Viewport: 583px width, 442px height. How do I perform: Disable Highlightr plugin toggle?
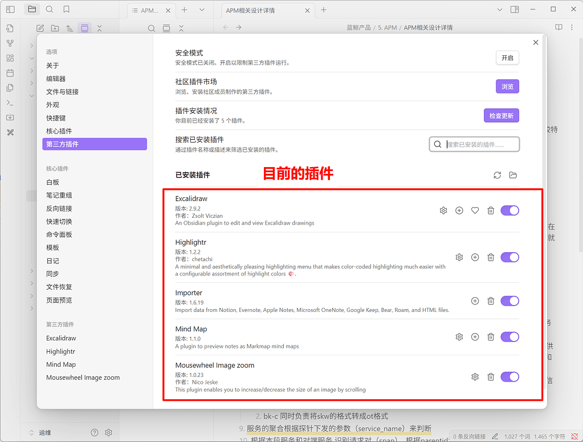(509, 257)
